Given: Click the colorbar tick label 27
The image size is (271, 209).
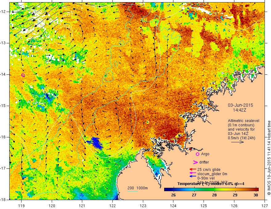Looking at the screenshot, I should 194,195.
